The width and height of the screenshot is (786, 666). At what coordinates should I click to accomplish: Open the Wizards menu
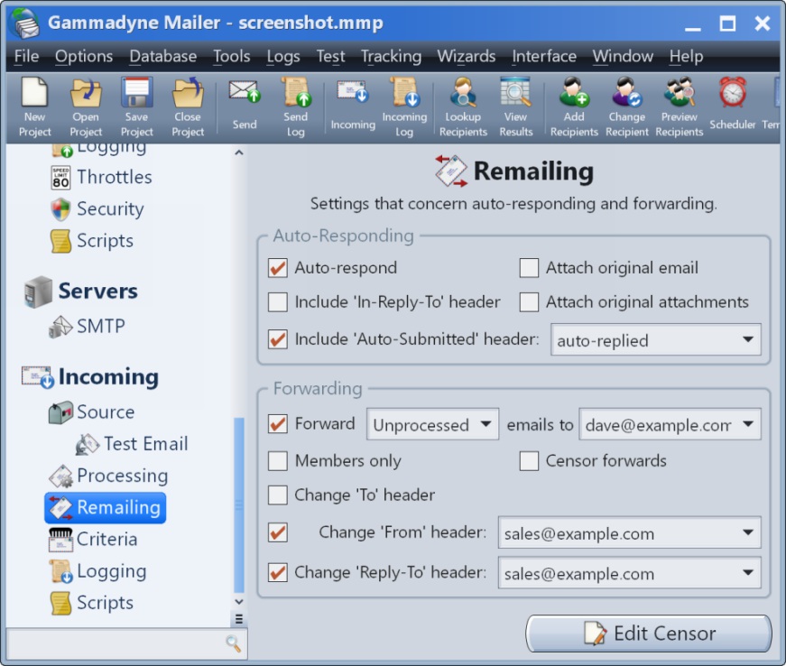coord(467,56)
